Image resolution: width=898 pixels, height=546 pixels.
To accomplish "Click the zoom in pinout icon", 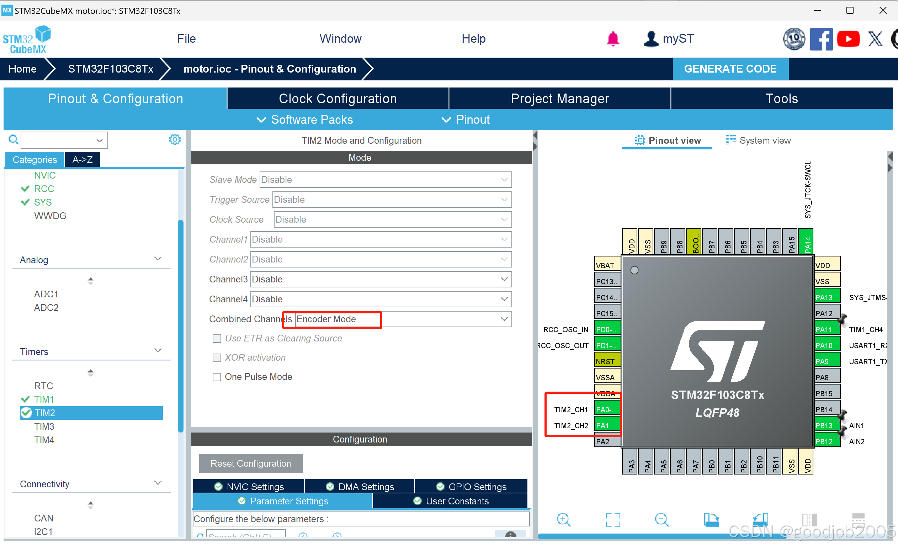I will (563, 520).
